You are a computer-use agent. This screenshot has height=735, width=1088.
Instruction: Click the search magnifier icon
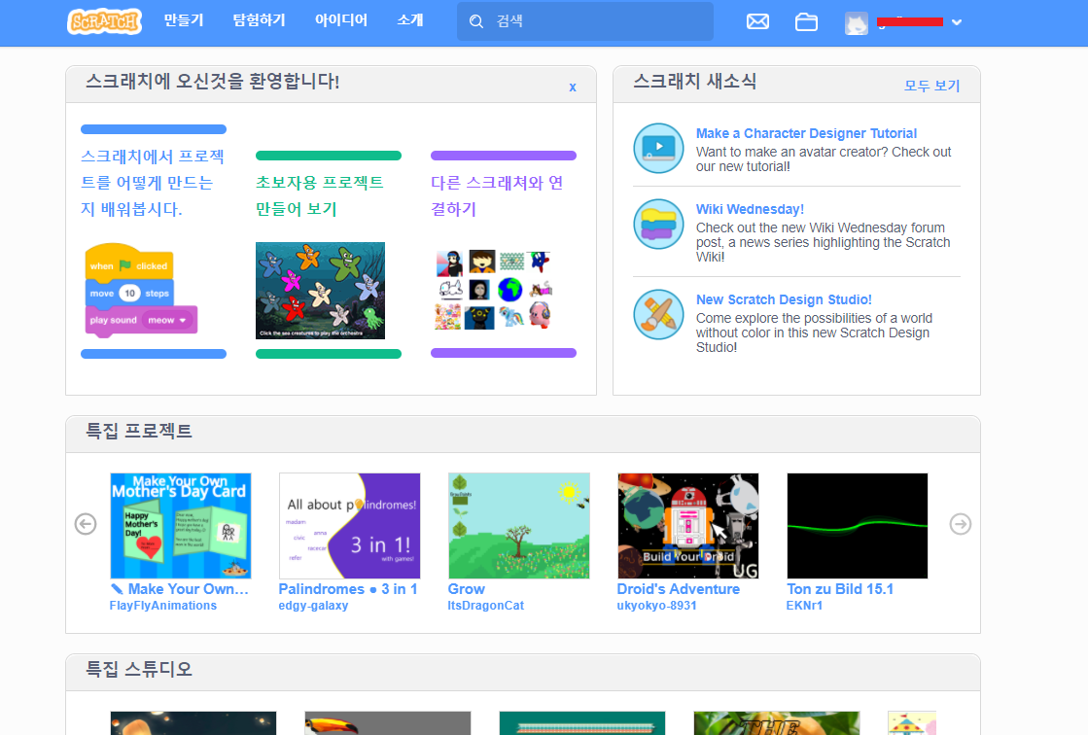click(476, 21)
